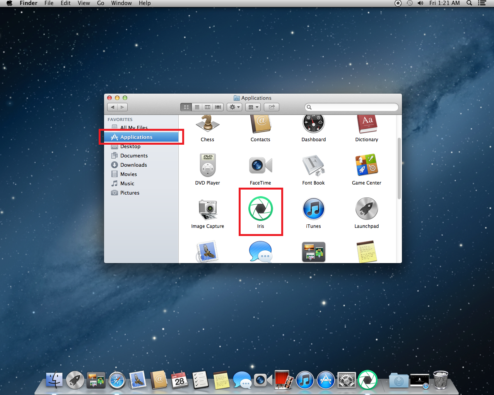Open Safari from the Dock
The height and width of the screenshot is (395, 494).
pos(117,380)
